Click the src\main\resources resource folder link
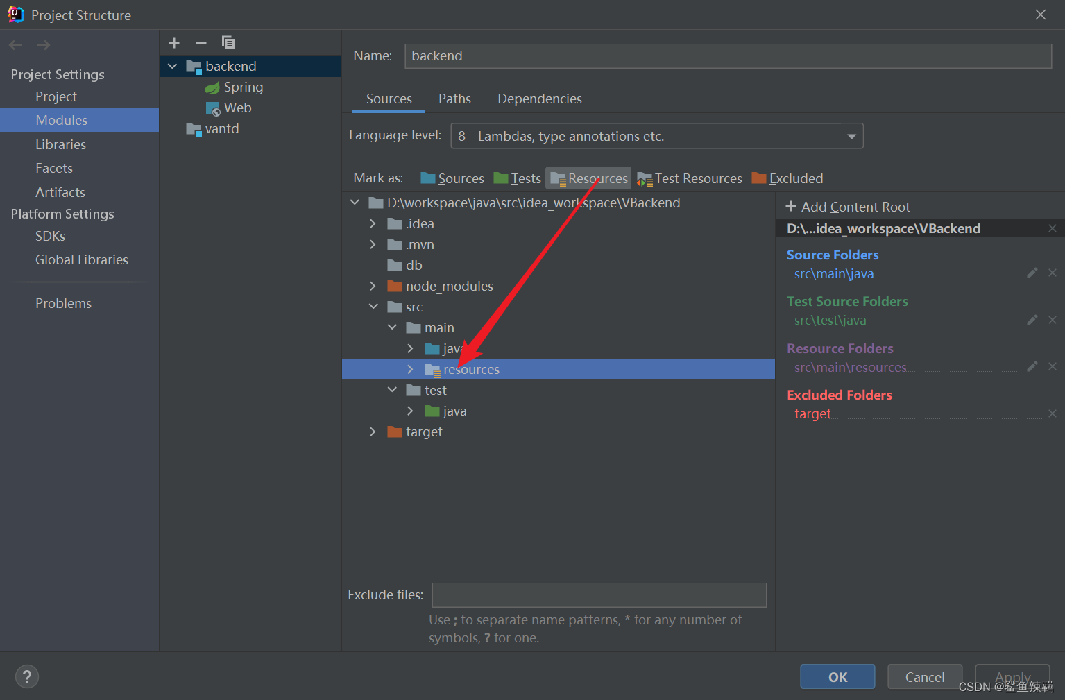The height and width of the screenshot is (700, 1065). [x=850, y=367]
